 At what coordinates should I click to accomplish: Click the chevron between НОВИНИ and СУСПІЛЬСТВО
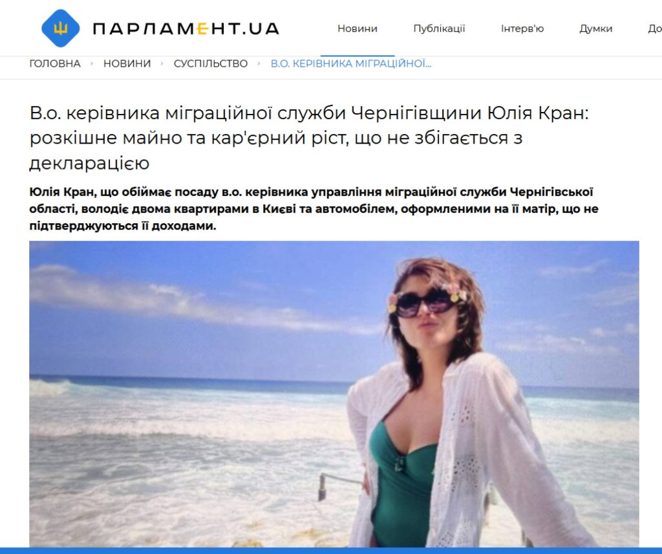click(x=162, y=63)
